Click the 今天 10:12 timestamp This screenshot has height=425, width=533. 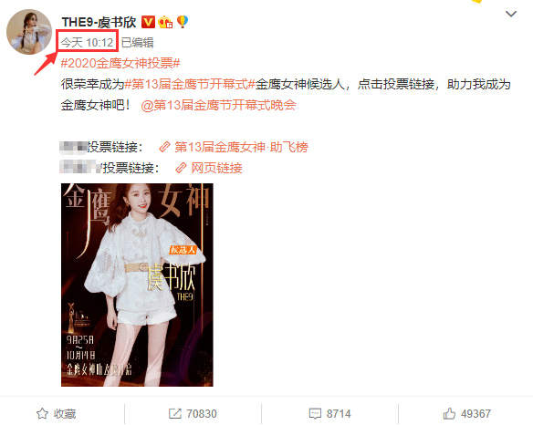click(x=87, y=43)
